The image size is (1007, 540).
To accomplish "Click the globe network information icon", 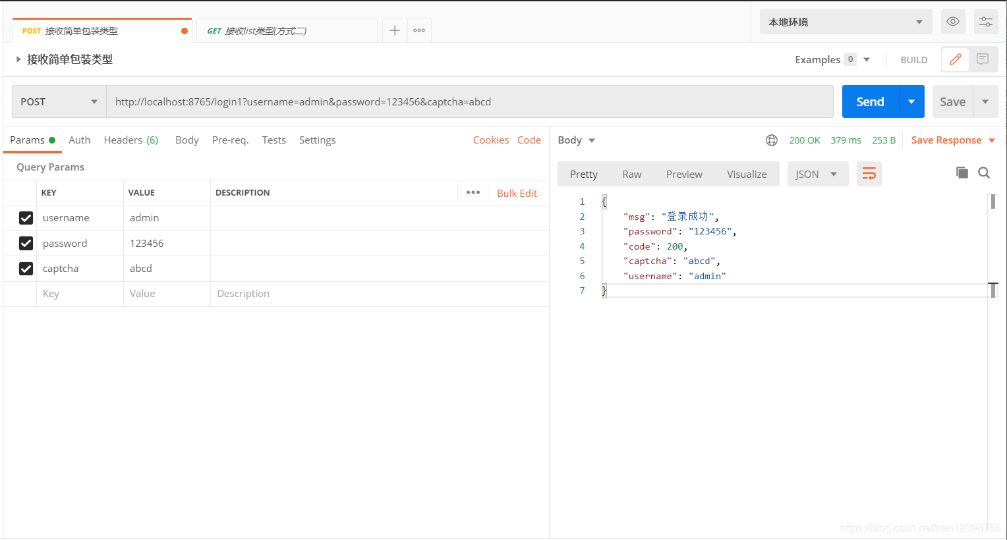I will click(771, 140).
